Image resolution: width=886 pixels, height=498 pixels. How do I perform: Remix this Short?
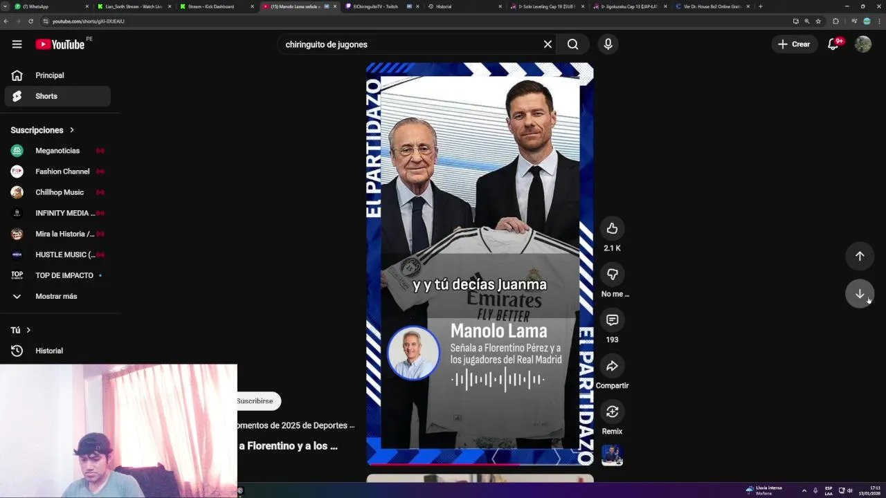612,412
